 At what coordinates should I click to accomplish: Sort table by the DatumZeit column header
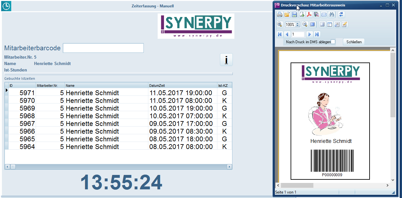click(x=182, y=86)
